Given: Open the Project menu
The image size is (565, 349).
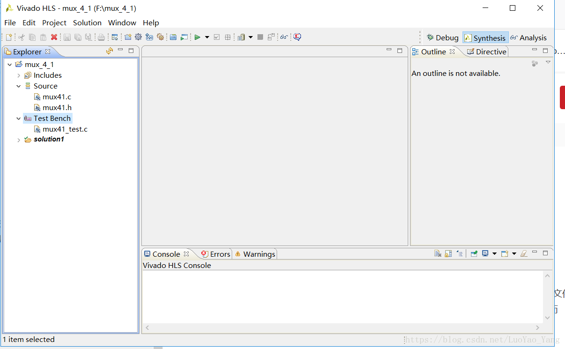Looking at the screenshot, I should [54, 22].
